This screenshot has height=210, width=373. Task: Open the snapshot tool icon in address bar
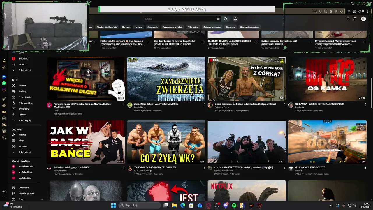pyautogui.click(x=326, y=11)
